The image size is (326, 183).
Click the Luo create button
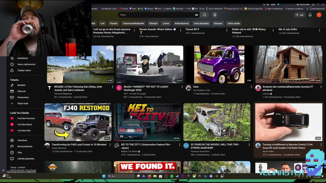click(299, 15)
